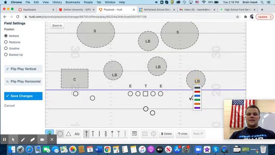
Task: Switch to the Online University tab
Action: coord(76,9)
